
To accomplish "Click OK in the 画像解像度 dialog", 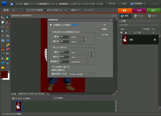I will tap(104, 25).
